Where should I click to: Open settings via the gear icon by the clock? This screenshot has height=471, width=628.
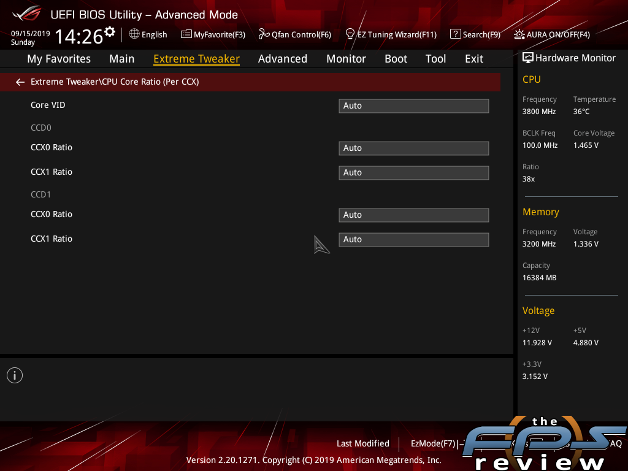coord(110,32)
